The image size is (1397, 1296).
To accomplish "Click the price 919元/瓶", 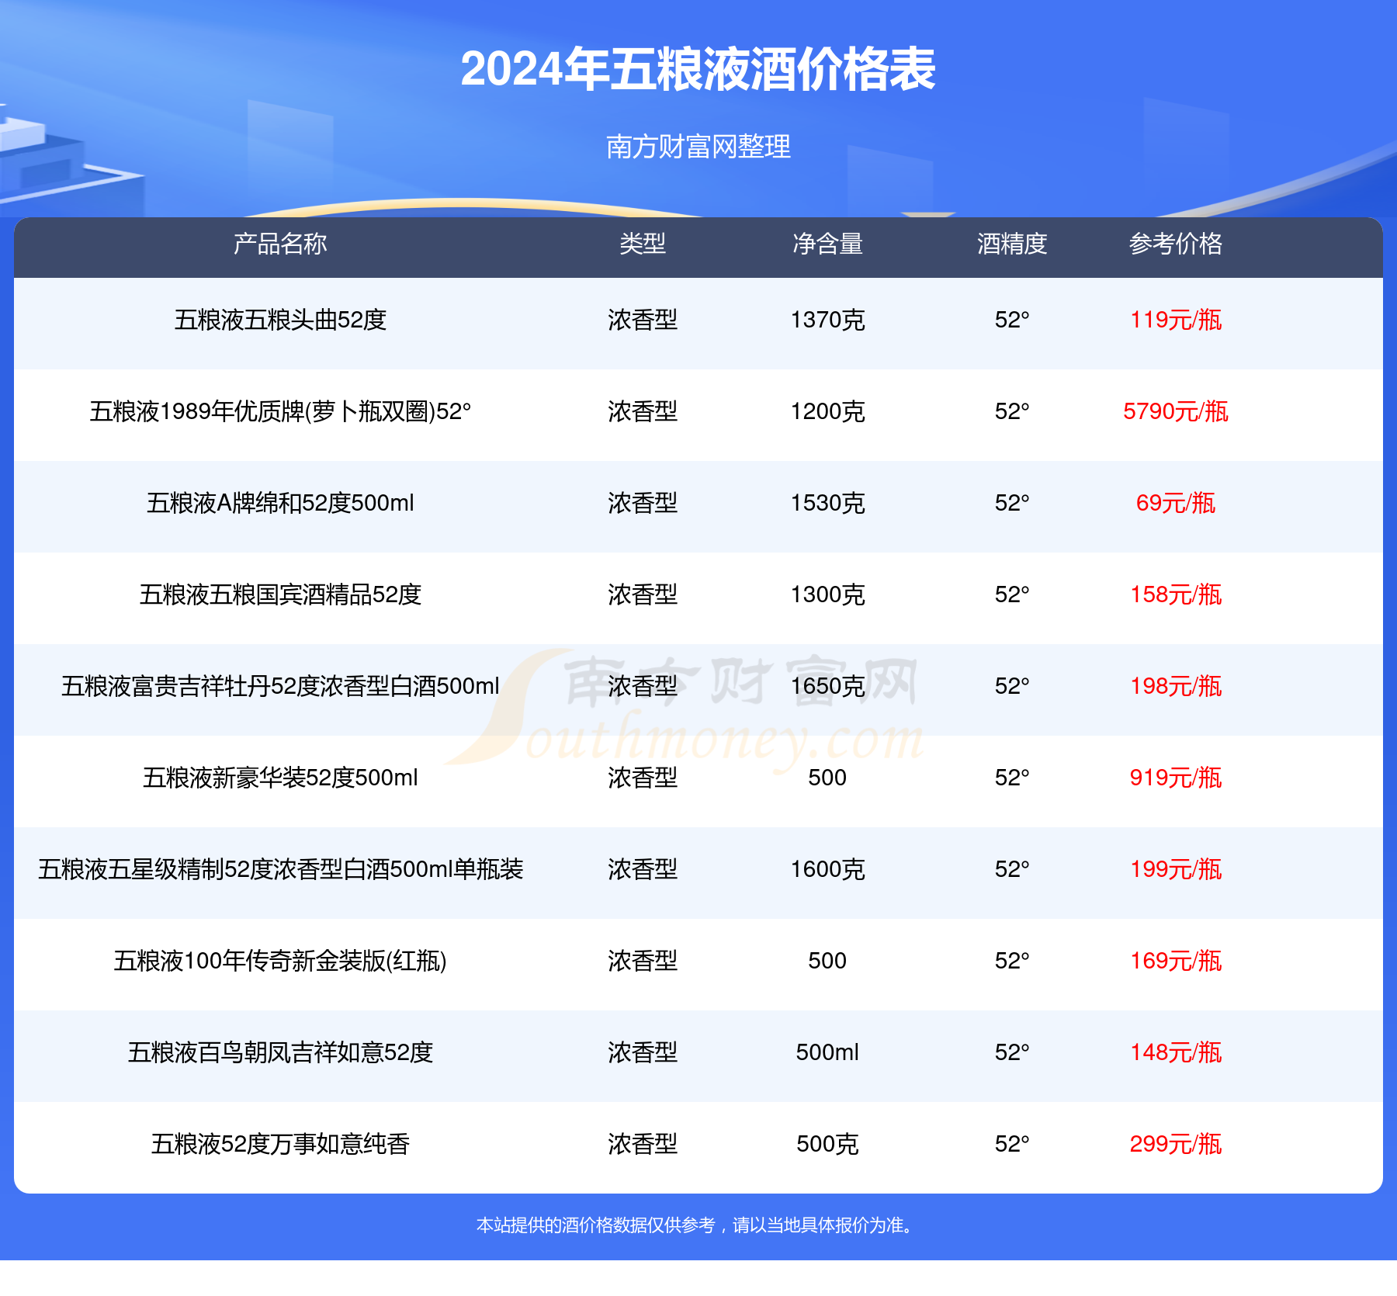I will point(1176,778).
